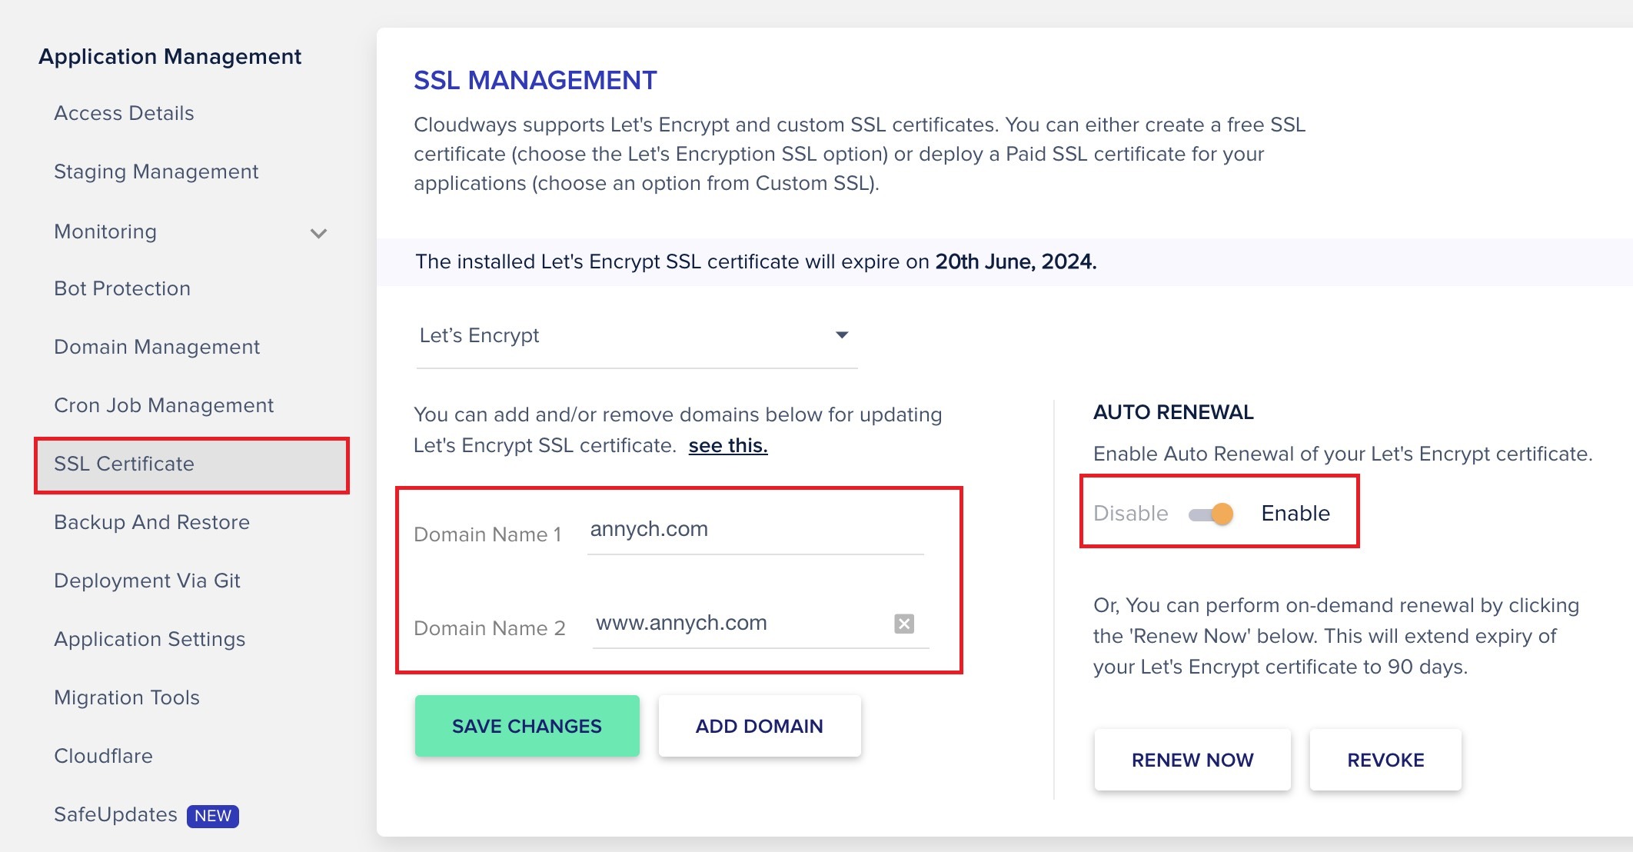Click the '20th June, 2024.' expiry date

pos(1016,261)
